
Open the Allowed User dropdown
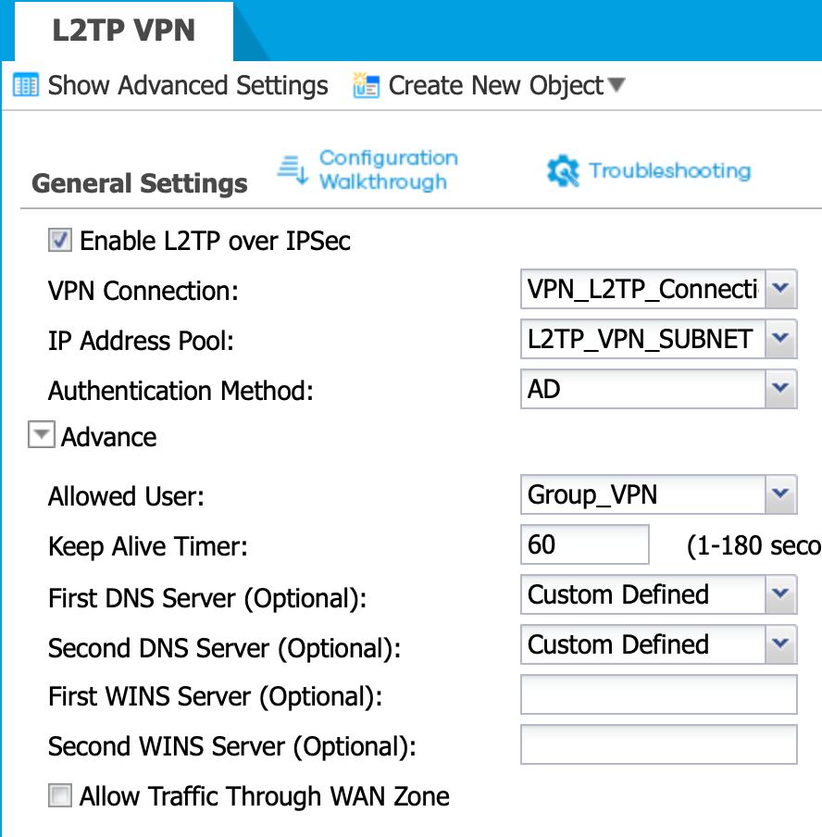pyautogui.click(x=780, y=495)
